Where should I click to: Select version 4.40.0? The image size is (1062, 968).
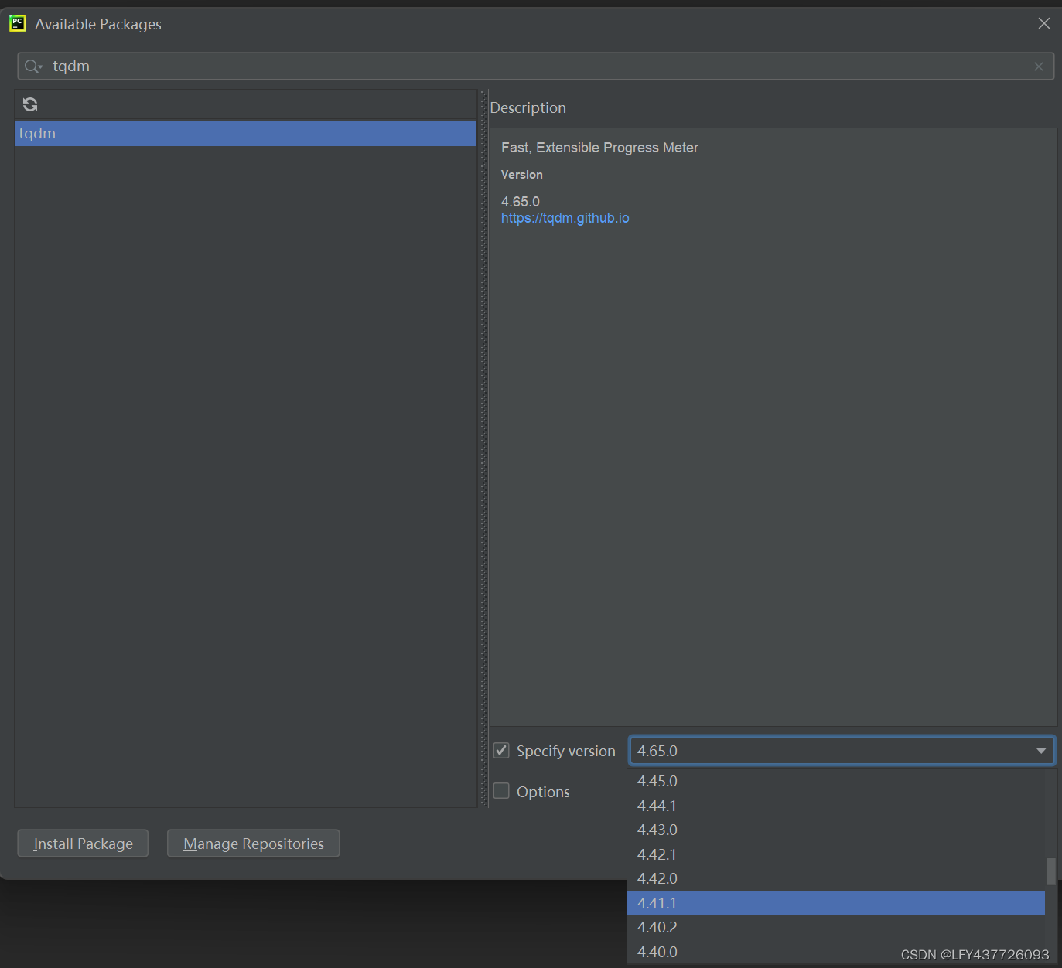tap(835, 952)
